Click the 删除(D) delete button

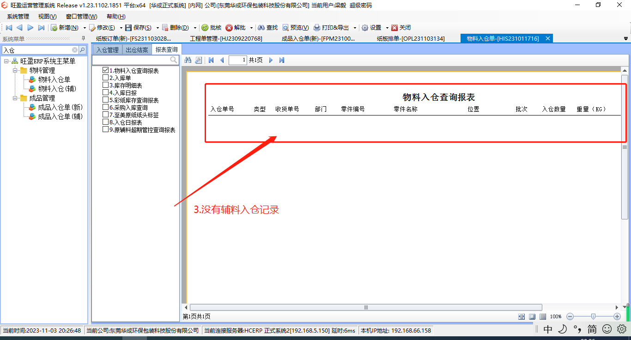(x=176, y=28)
